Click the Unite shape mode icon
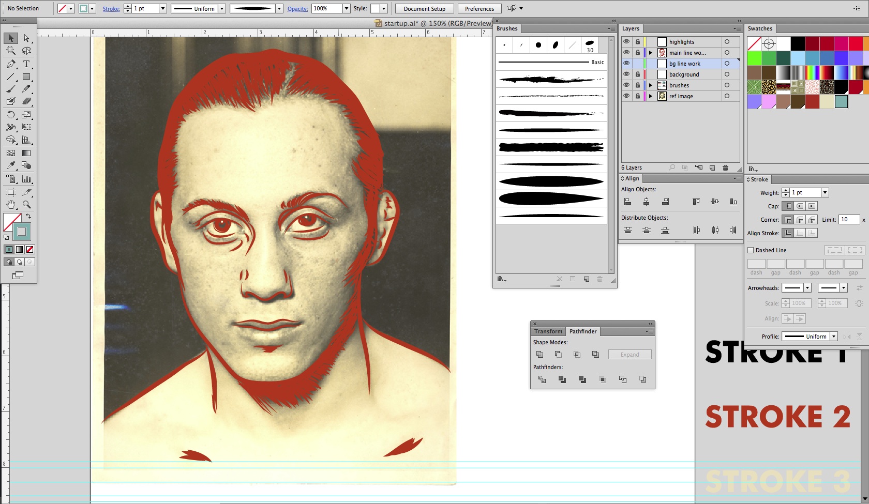The image size is (869, 504). 540,355
